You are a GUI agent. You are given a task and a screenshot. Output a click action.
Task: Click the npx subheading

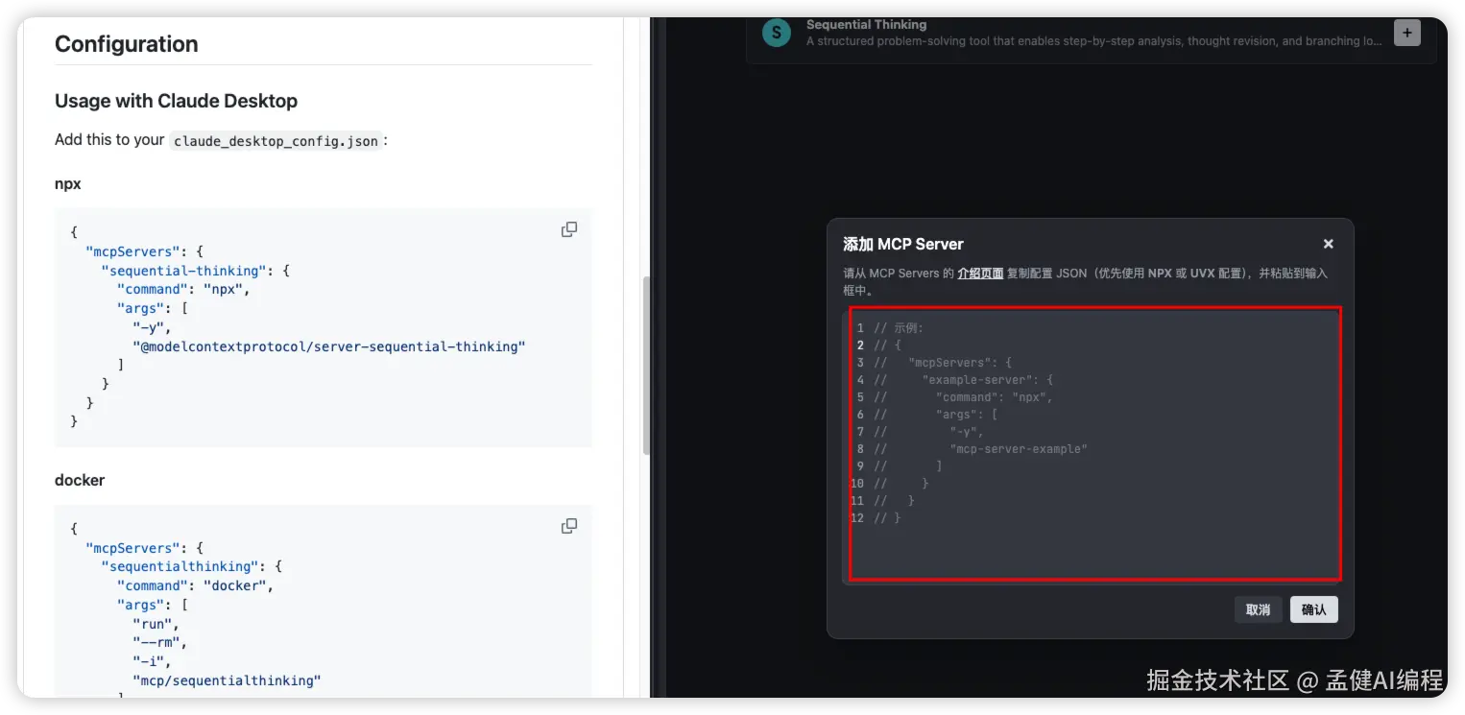coord(68,183)
